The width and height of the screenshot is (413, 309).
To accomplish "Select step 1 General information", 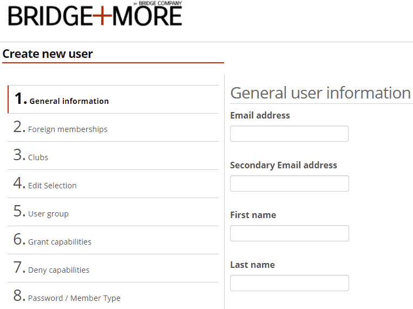I will [69, 101].
